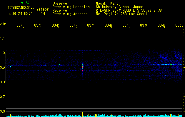The width and height of the screenshot is (185, 117).
Task: Click the 0350 time axis marker
Action: point(179,25)
